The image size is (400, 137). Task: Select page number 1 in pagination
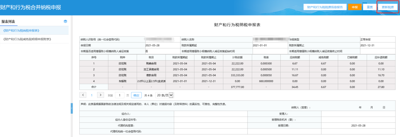[x=92, y=95]
